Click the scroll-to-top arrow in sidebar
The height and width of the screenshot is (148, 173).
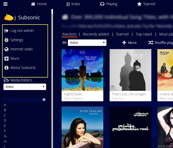pos(44,100)
